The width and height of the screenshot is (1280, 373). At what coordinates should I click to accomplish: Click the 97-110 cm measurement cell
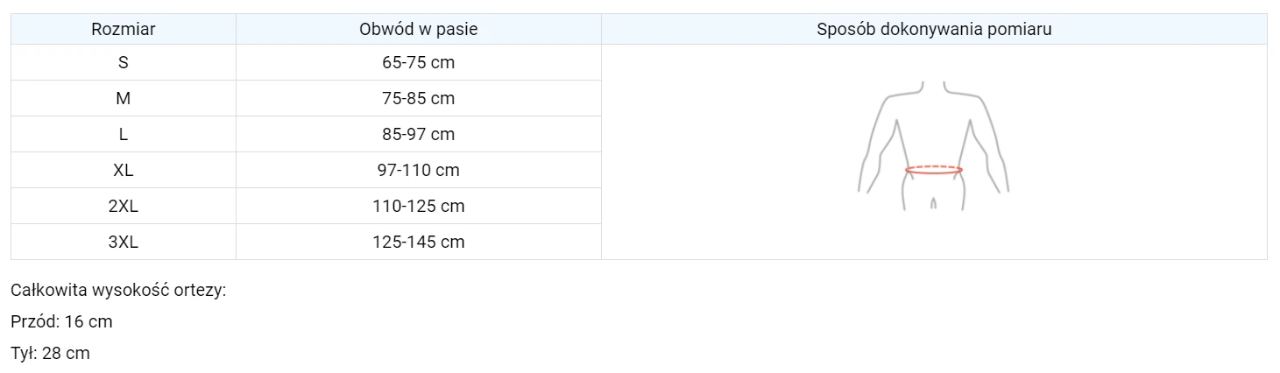click(x=419, y=171)
